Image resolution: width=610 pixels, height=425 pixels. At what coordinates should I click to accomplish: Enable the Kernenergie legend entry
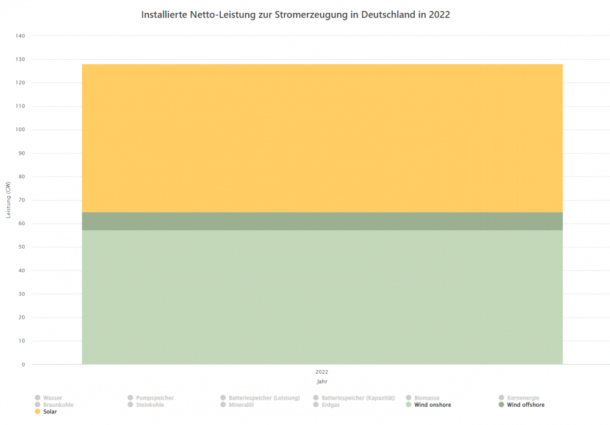(519, 398)
